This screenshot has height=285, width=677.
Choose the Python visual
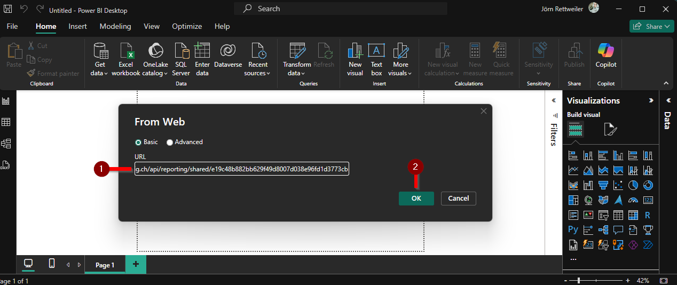tap(573, 230)
